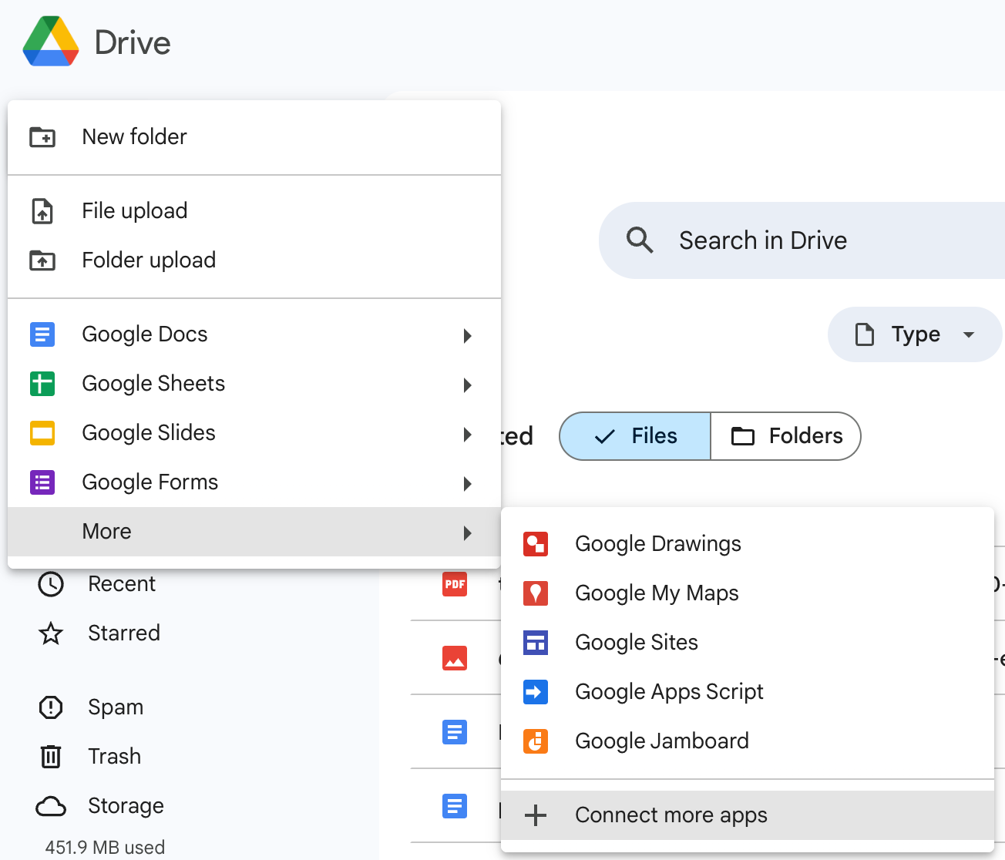The width and height of the screenshot is (1005, 860).
Task: Switch the view to Folders
Action: pos(786,436)
